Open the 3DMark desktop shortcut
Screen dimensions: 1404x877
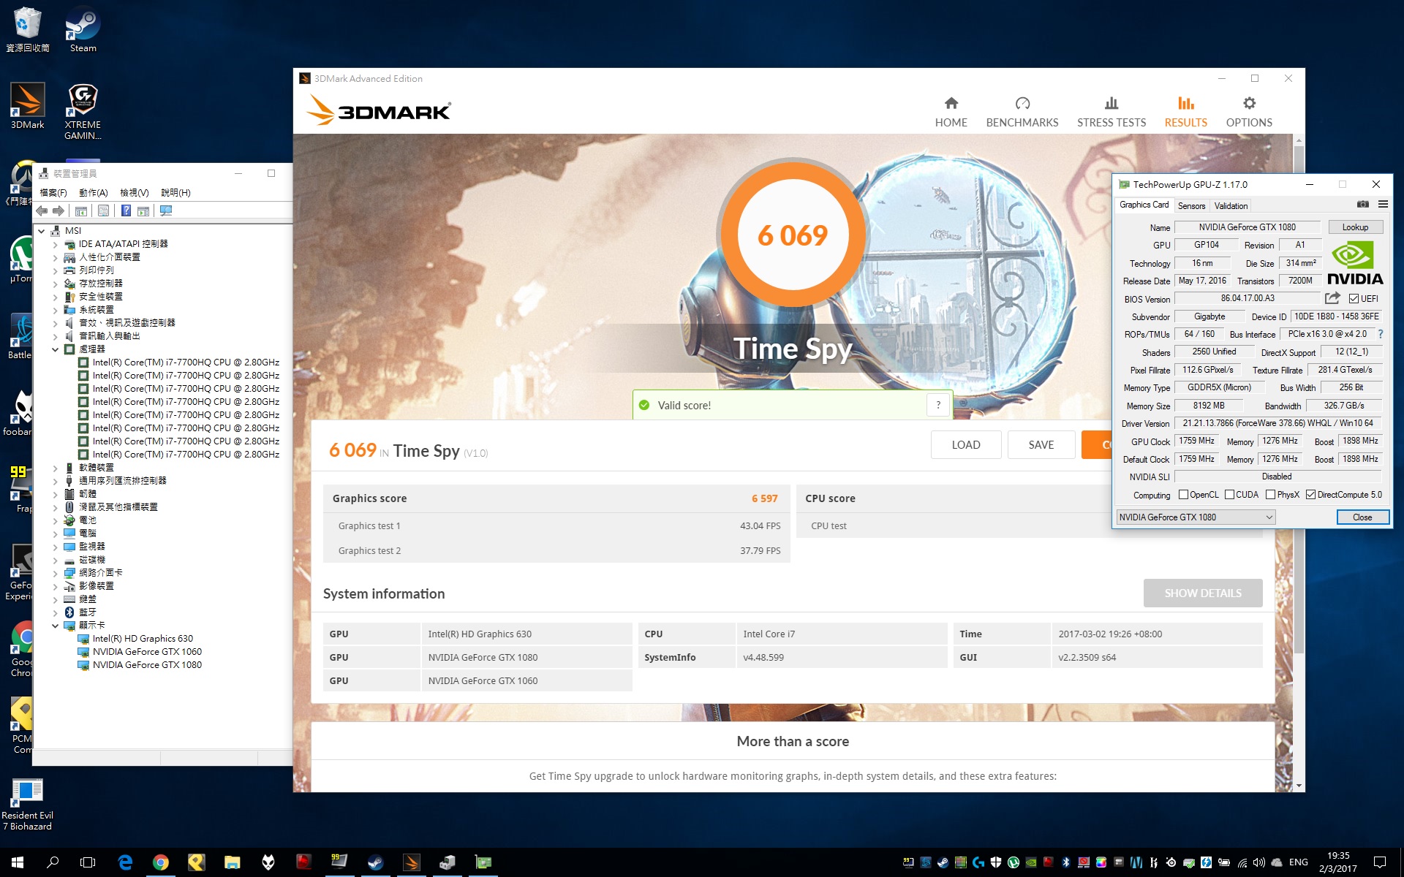28,106
